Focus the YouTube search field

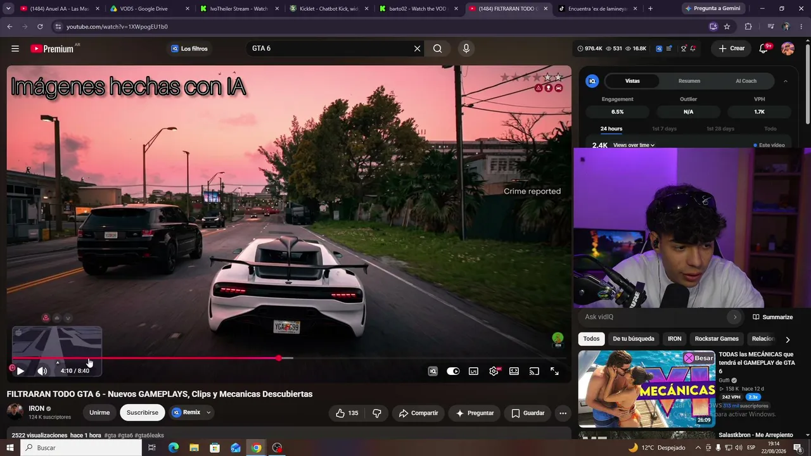[329, 49]
